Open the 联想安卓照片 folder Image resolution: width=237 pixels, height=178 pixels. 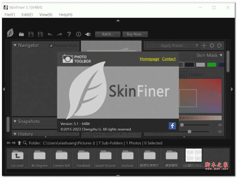tap(149, 159)
